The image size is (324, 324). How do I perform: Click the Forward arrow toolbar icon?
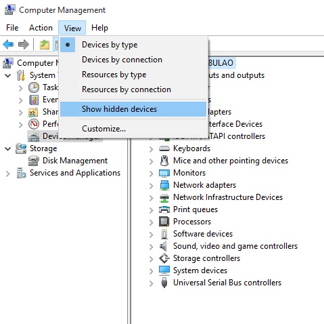pos(24,44)
